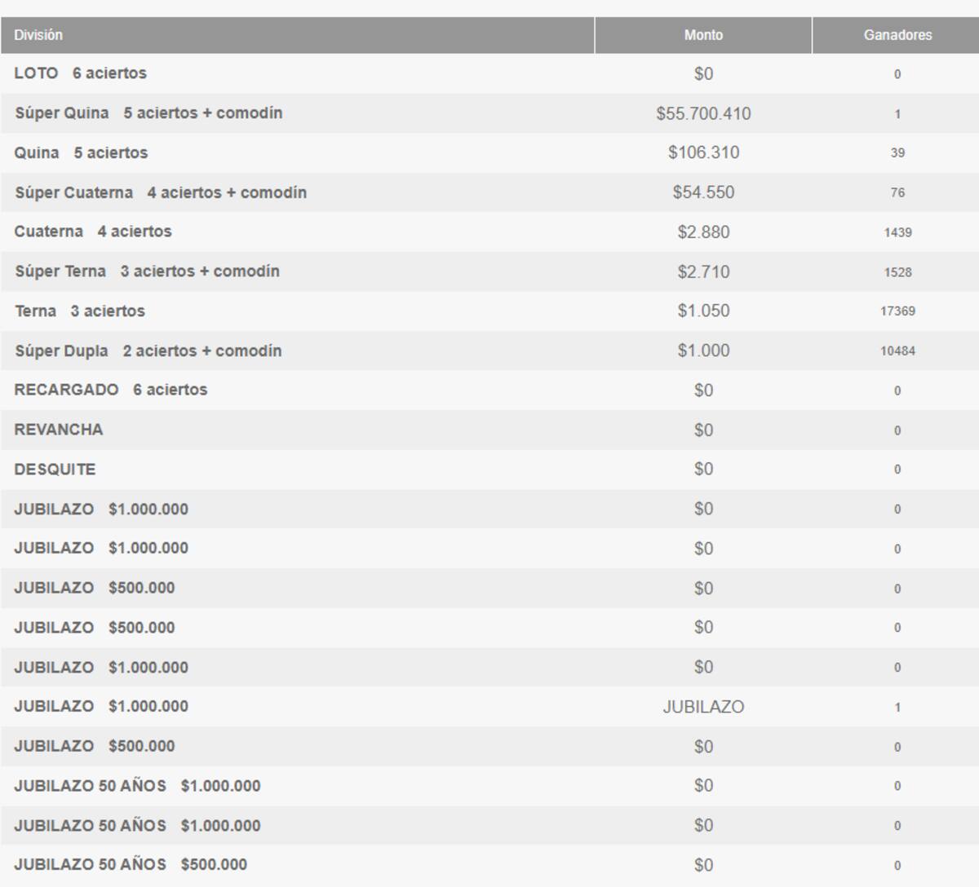Click the 0 winners value in DESQUITE row

pos(897,470)
